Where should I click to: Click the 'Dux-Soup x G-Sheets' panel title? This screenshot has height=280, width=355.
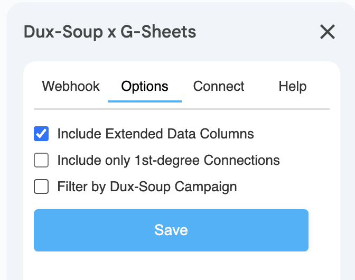click(110, 32)
